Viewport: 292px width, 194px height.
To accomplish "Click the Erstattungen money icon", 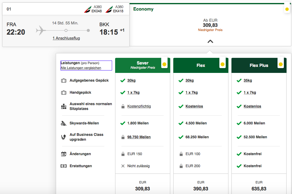I will point(64,166).
